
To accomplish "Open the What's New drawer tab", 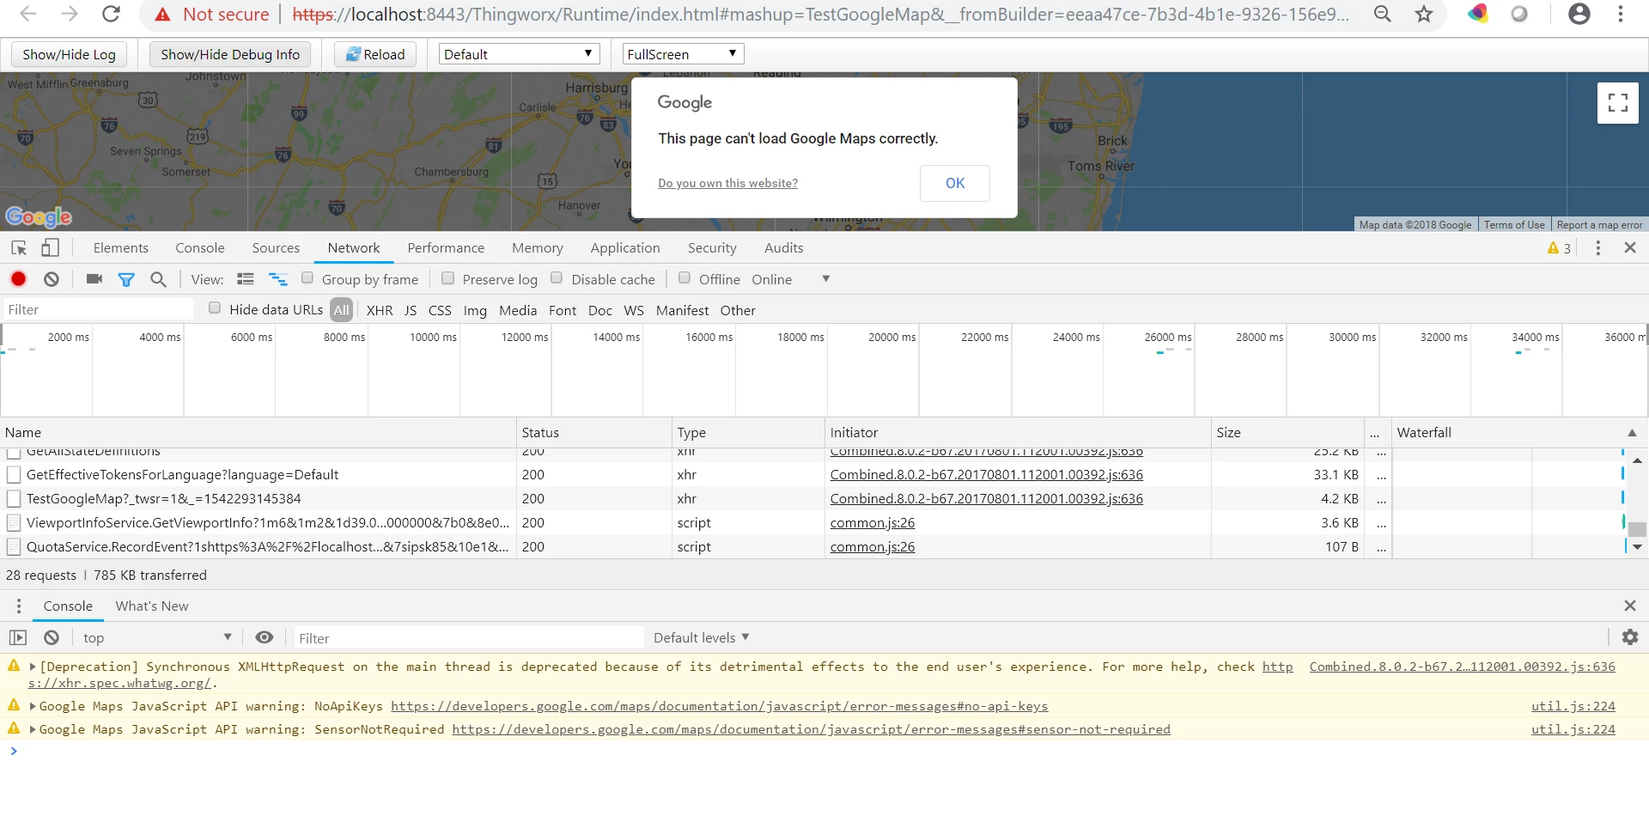I will pos(152,606).
